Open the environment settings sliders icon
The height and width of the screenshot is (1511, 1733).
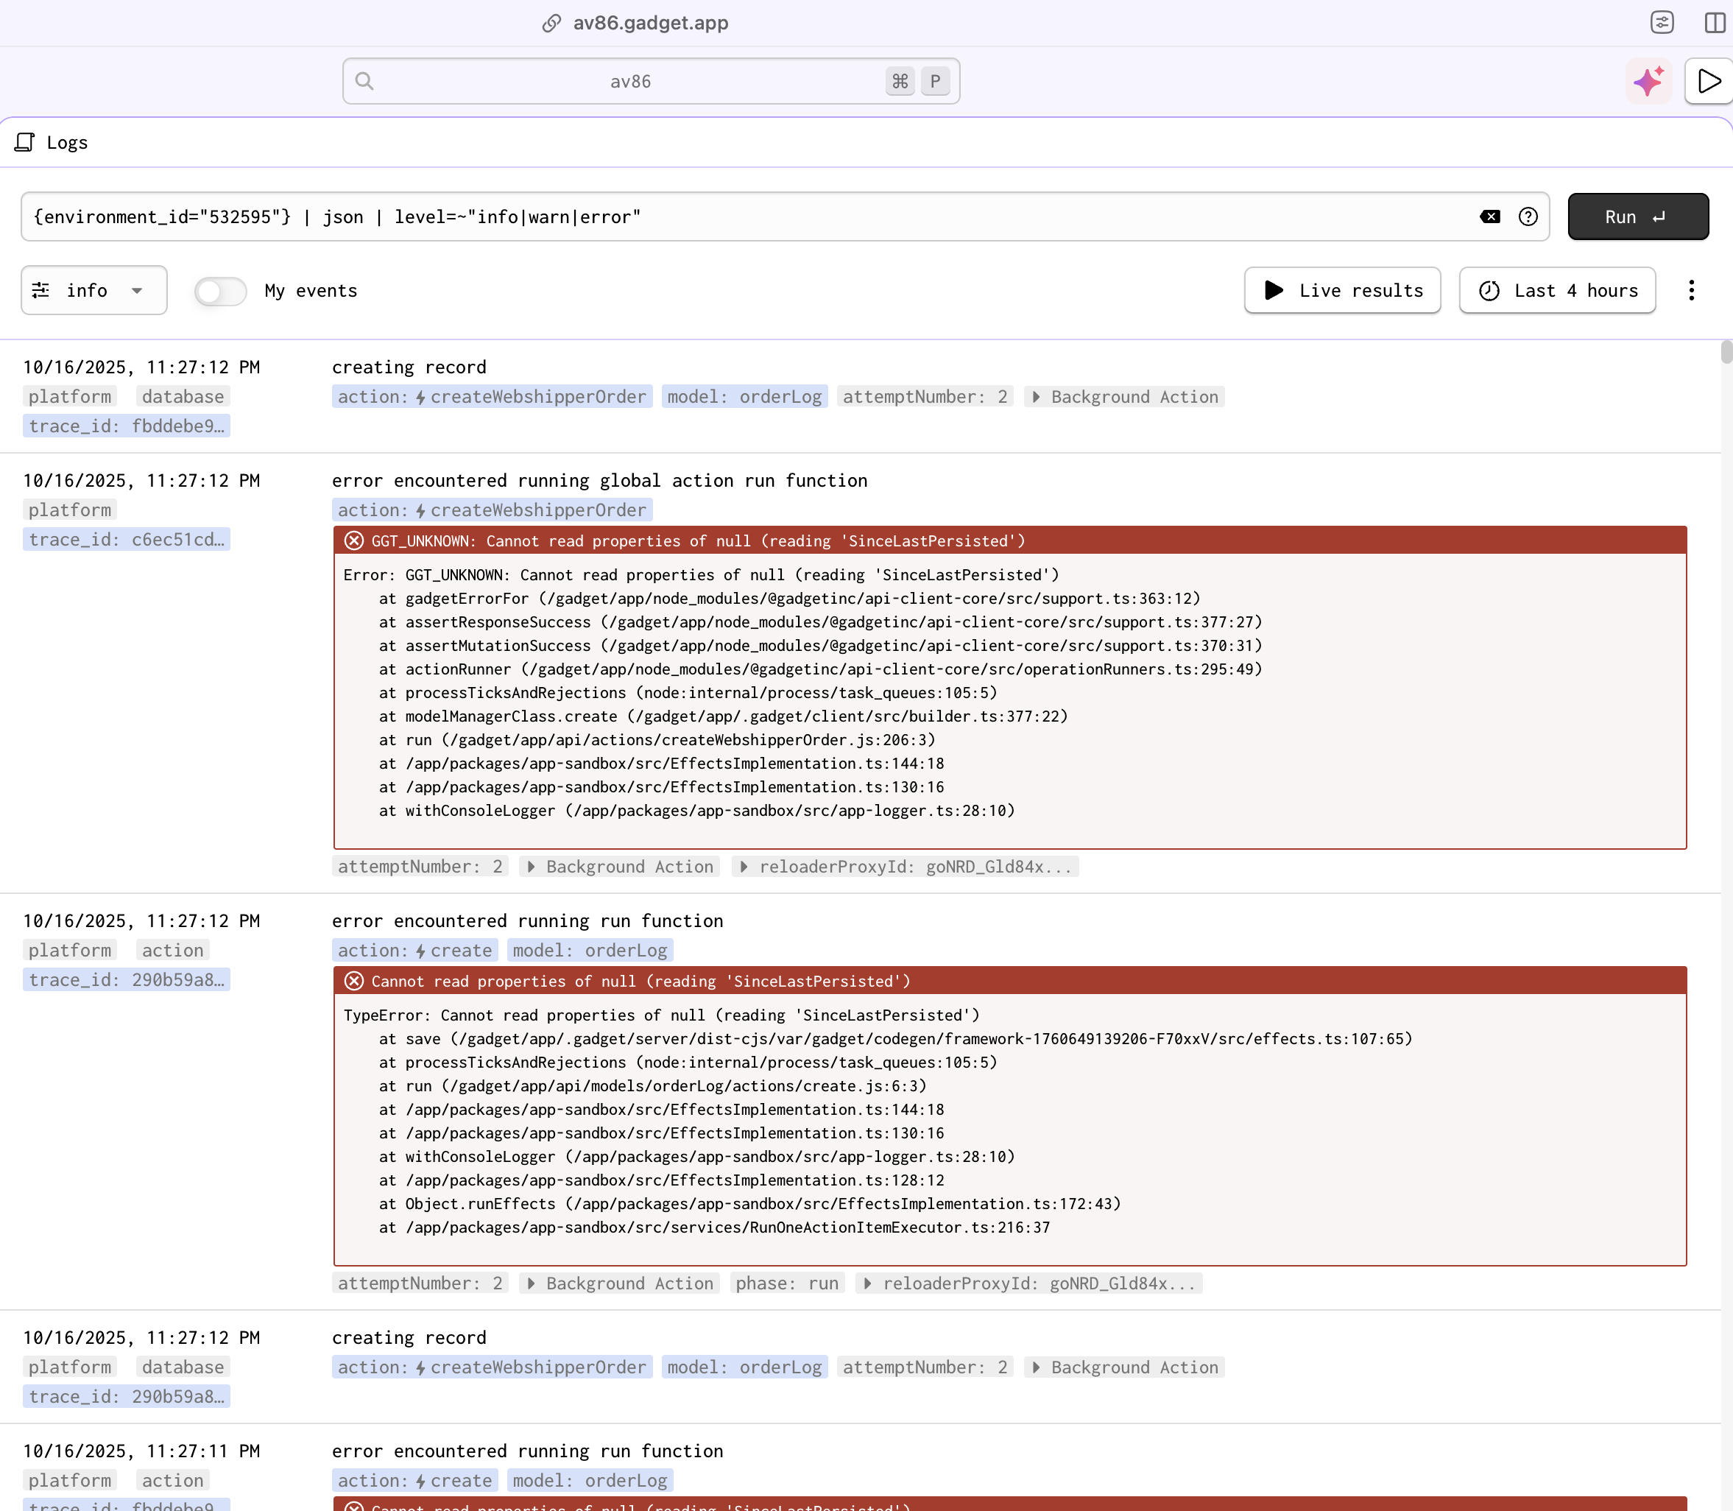point(1662,22)
